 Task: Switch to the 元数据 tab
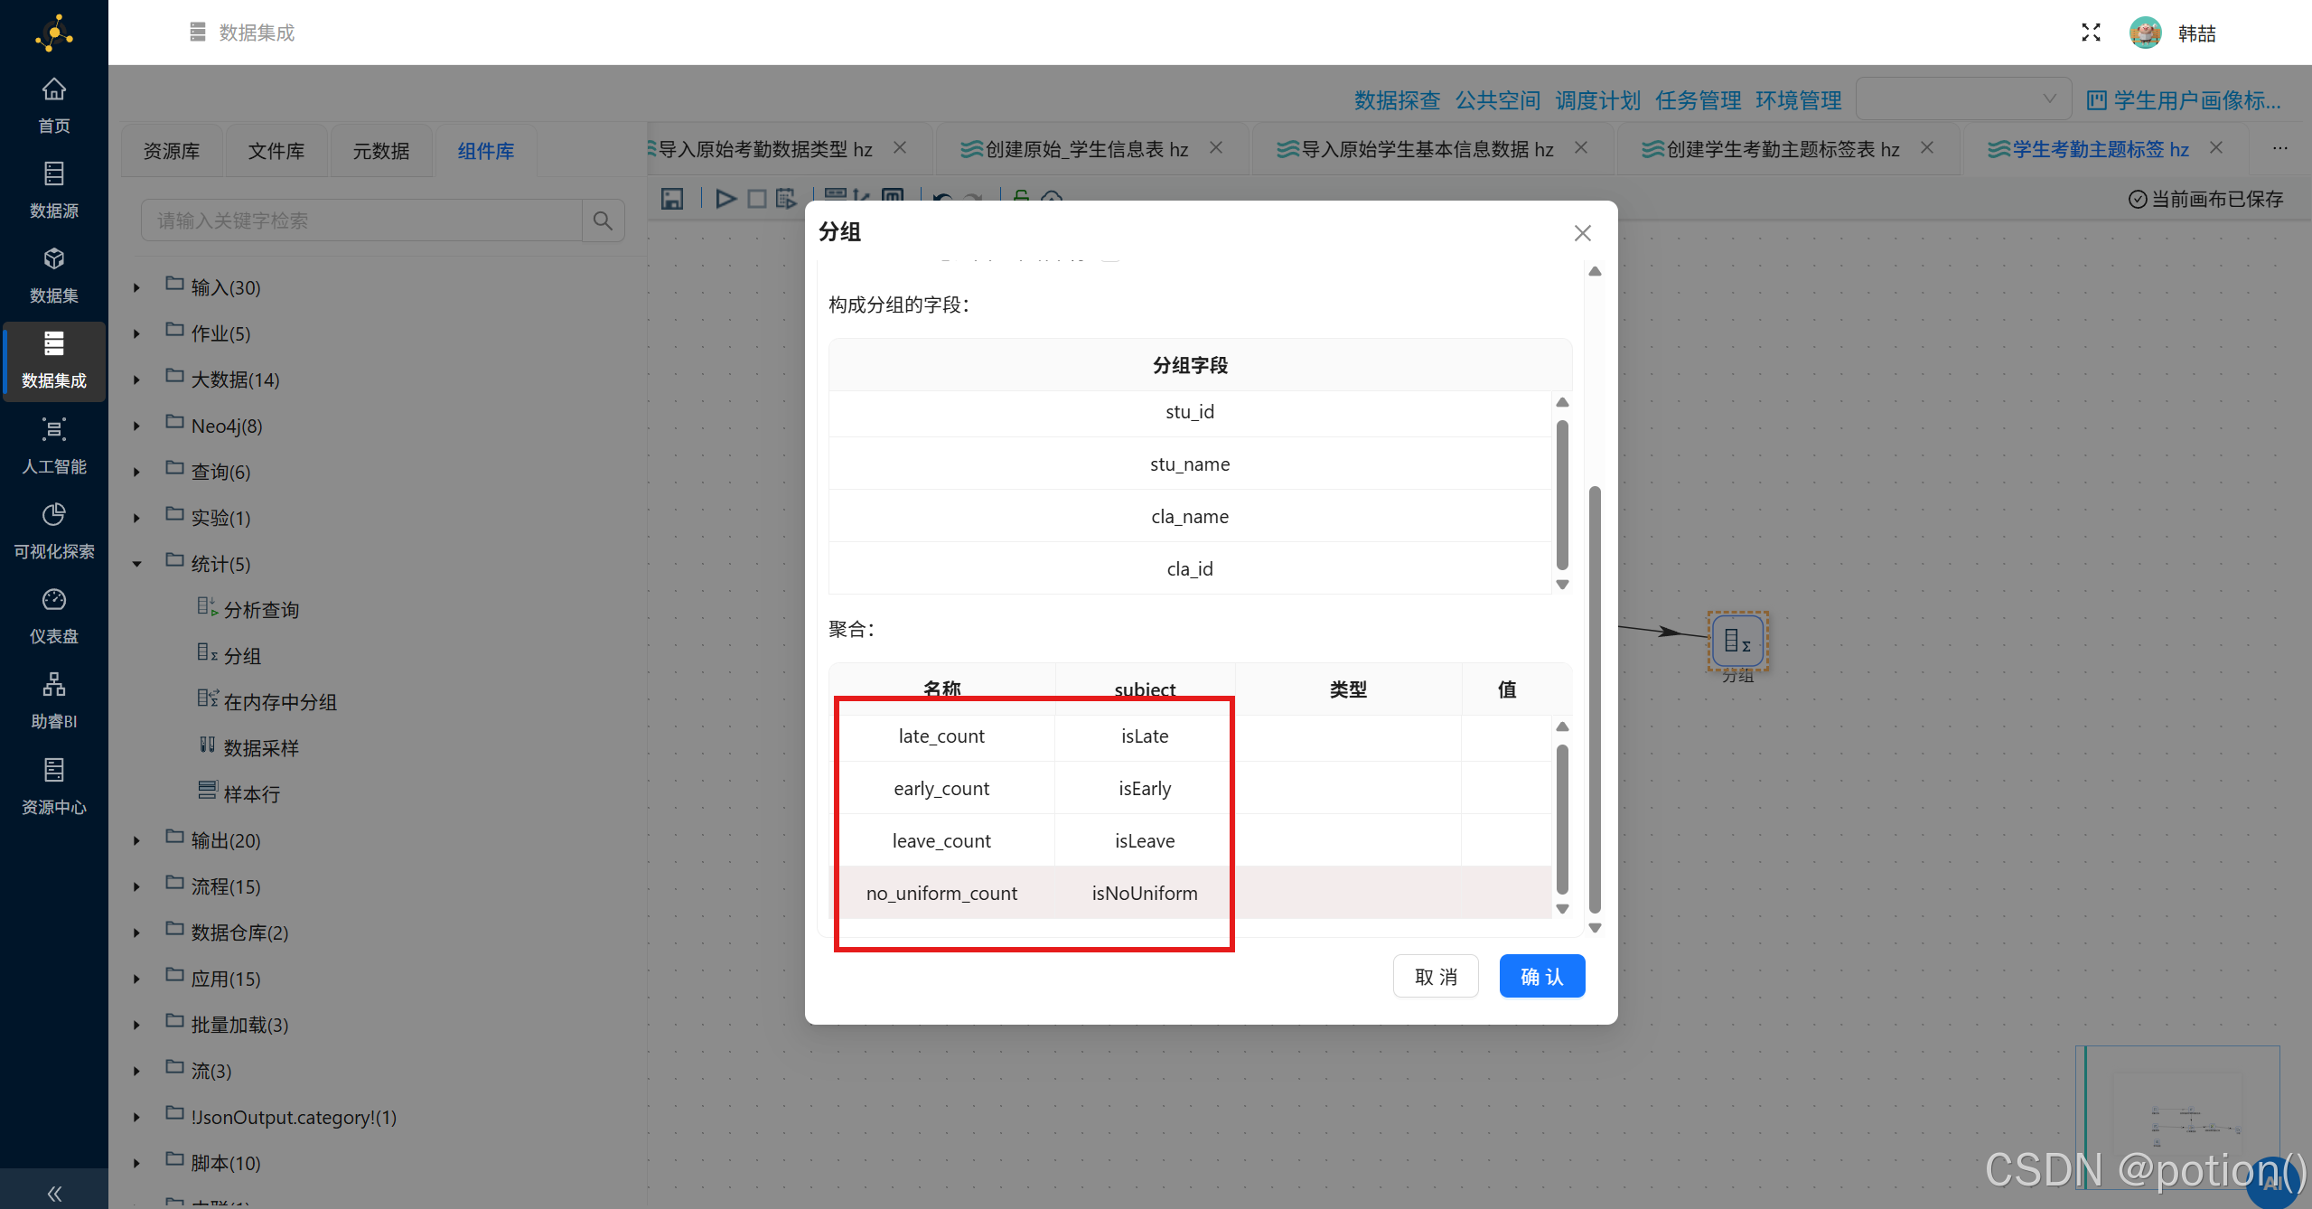(381, 151)
